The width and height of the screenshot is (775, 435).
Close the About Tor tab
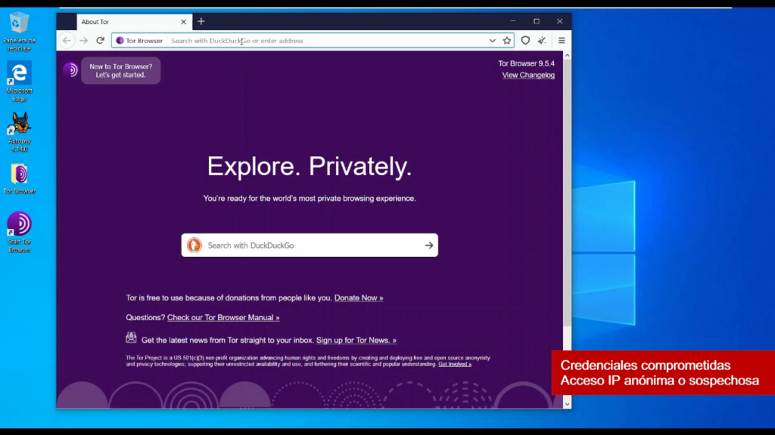coord(183,22)
